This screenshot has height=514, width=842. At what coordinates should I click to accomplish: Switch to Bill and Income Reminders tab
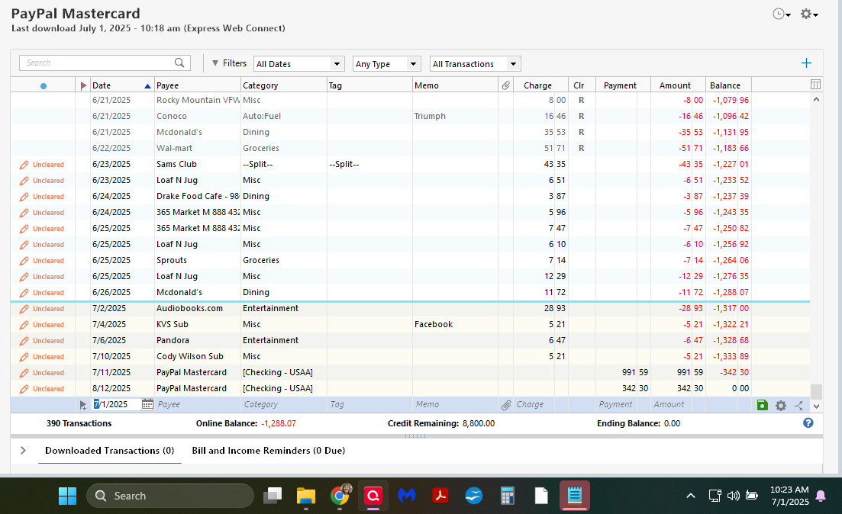tap(268, 451)
